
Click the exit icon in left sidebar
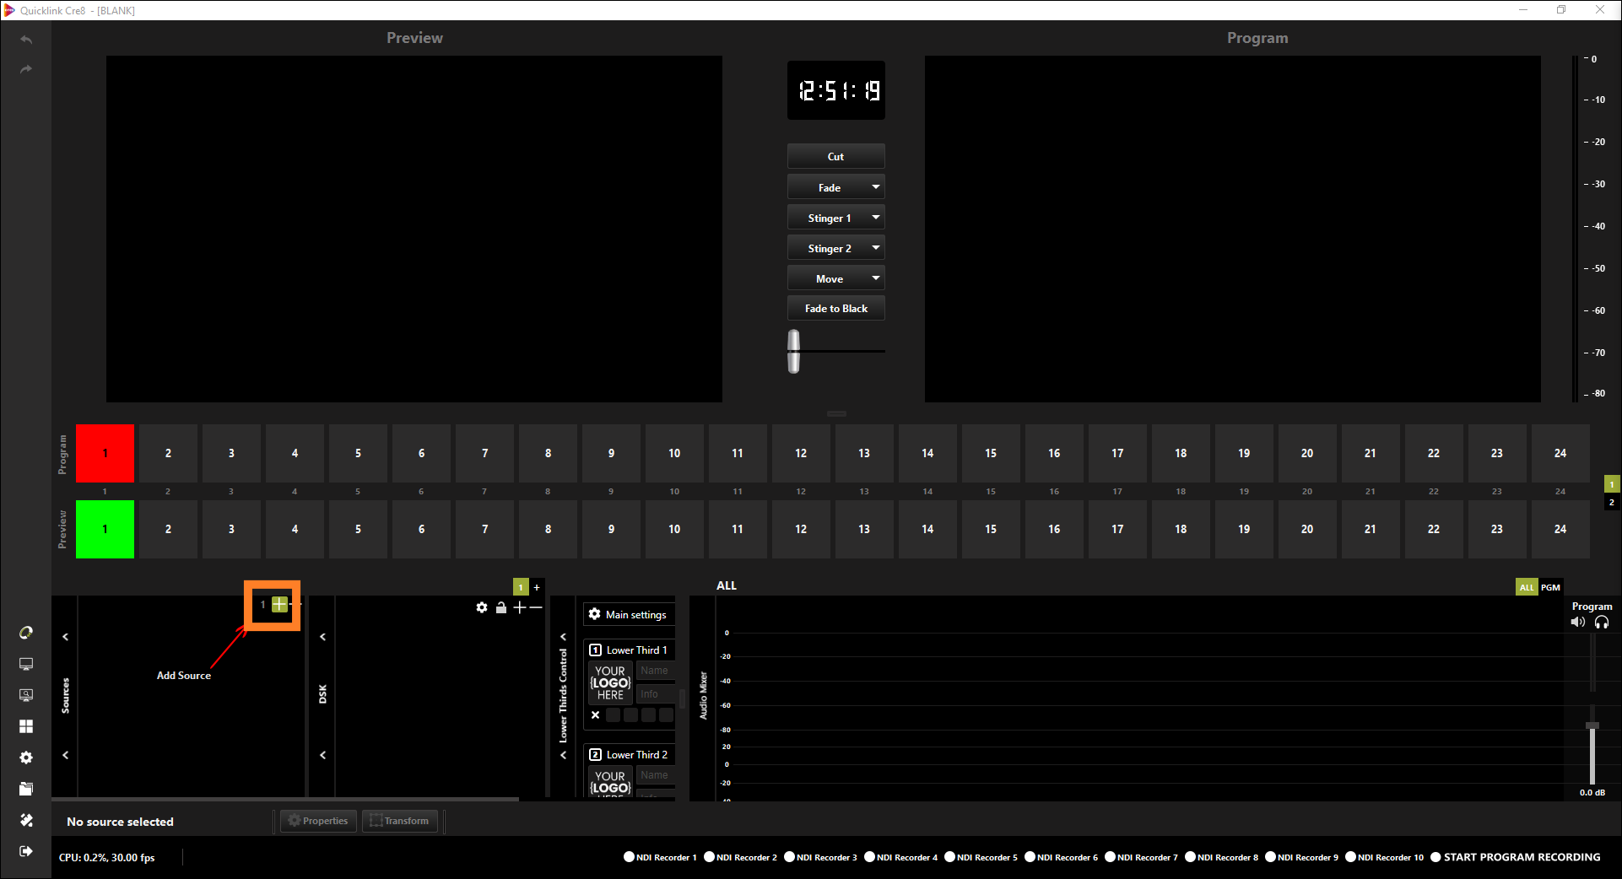(x=26, y=851)
